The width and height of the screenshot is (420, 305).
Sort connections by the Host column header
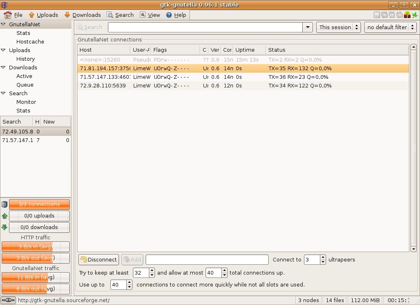[x=104, y=50]
